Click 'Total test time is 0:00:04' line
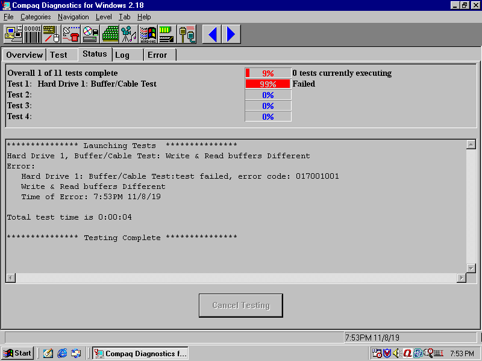Viewport: 482px width, 361px height. click(x=69, y=217)
